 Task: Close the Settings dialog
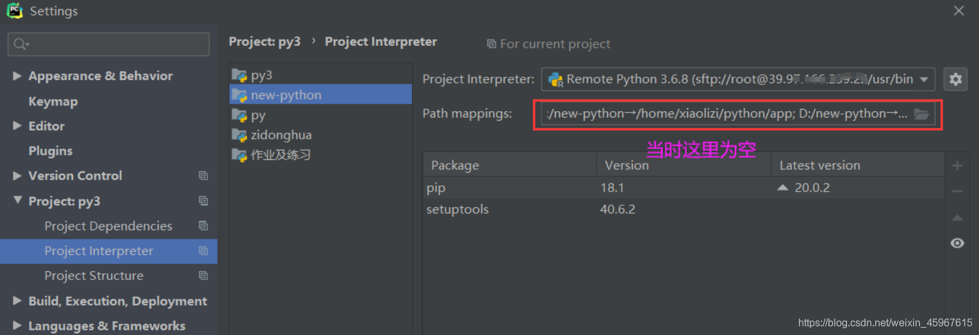[959, 11]
